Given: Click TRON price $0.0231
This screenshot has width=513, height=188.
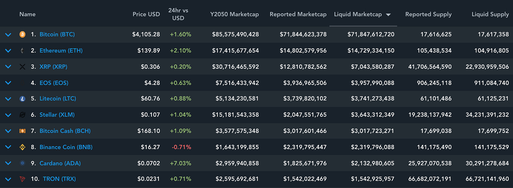Looking at the screenshot, I should click(149, 179).
